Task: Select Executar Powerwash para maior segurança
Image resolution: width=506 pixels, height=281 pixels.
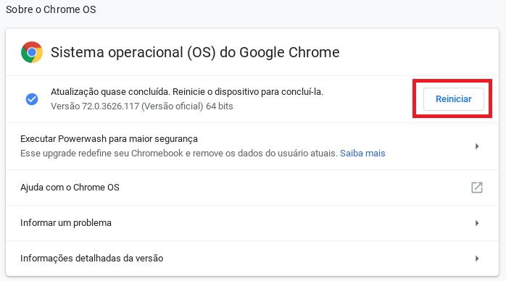Action: 109,139
